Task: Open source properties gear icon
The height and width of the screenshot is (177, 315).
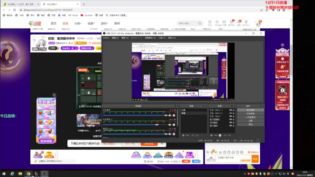Action: click(x=220, y=135)
